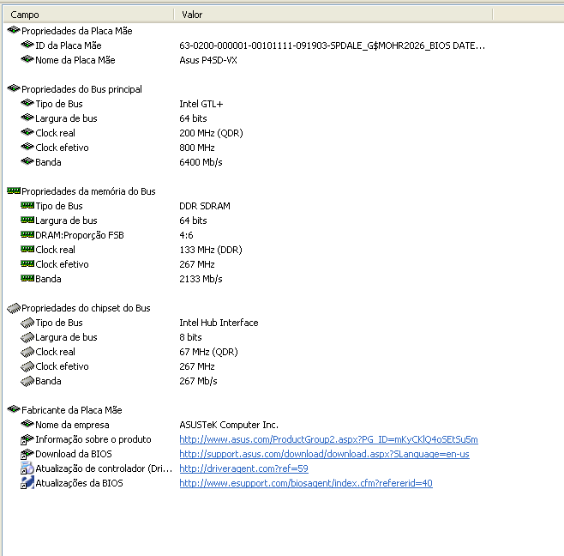Select the ASUSTeK Computer Inc. value
The image size is (564, 556).
pyautogui.click(x=229, y=425)
